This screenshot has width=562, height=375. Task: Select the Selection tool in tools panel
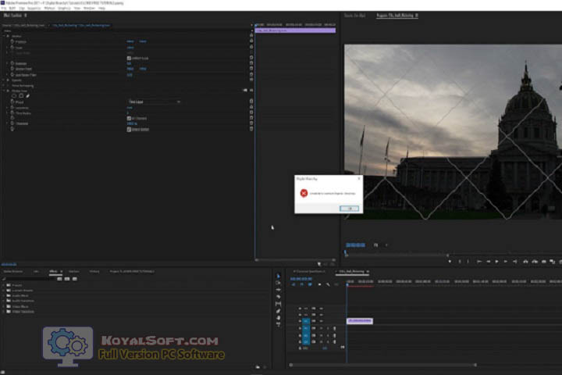[278, 276]
